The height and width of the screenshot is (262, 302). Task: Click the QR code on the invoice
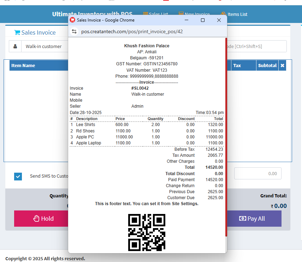147,232
